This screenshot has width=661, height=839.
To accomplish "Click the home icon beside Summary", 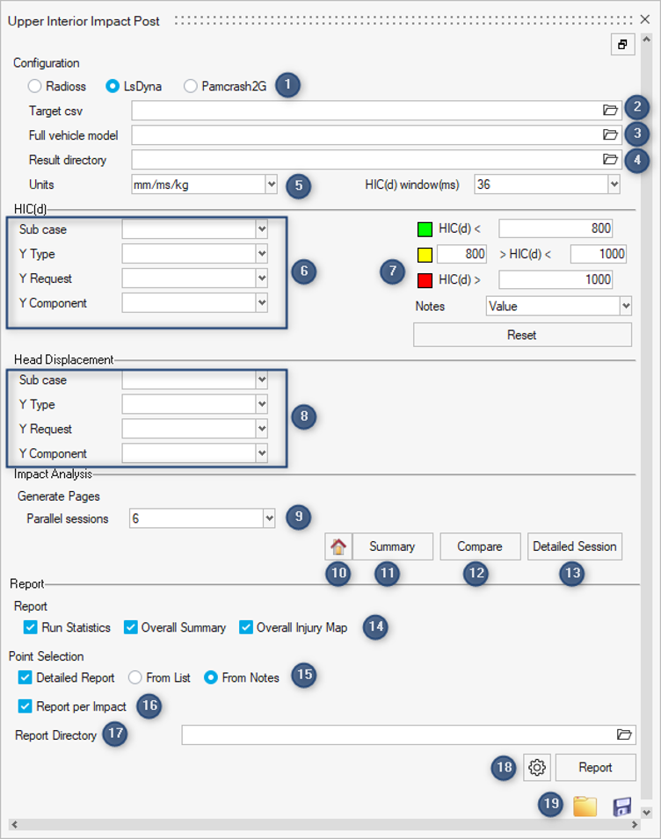I will click(x=338, y=546).
